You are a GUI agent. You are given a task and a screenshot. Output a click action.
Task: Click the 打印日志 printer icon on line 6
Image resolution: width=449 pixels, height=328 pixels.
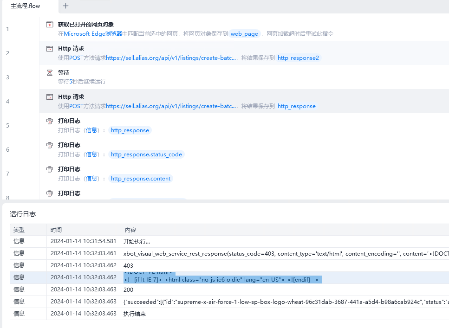click(50, 145)
